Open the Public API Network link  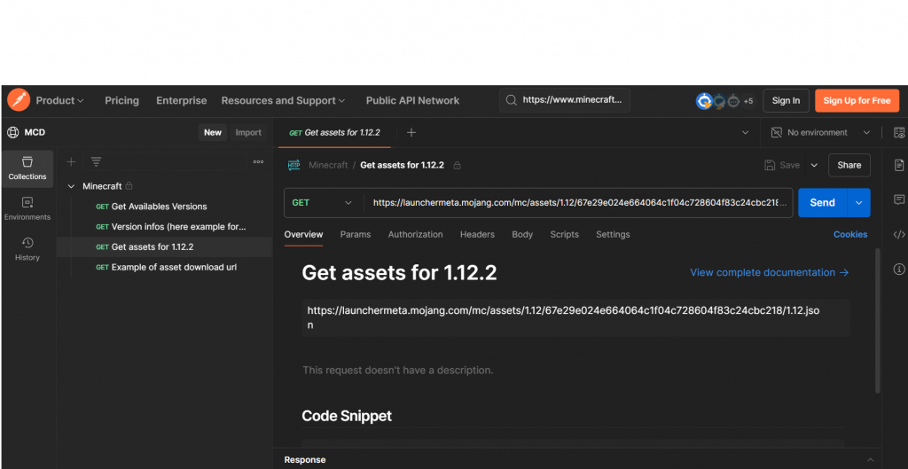pos(412,101)
